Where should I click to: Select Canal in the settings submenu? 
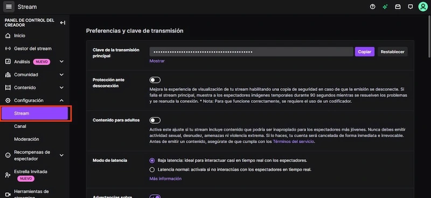click(20, 126)
